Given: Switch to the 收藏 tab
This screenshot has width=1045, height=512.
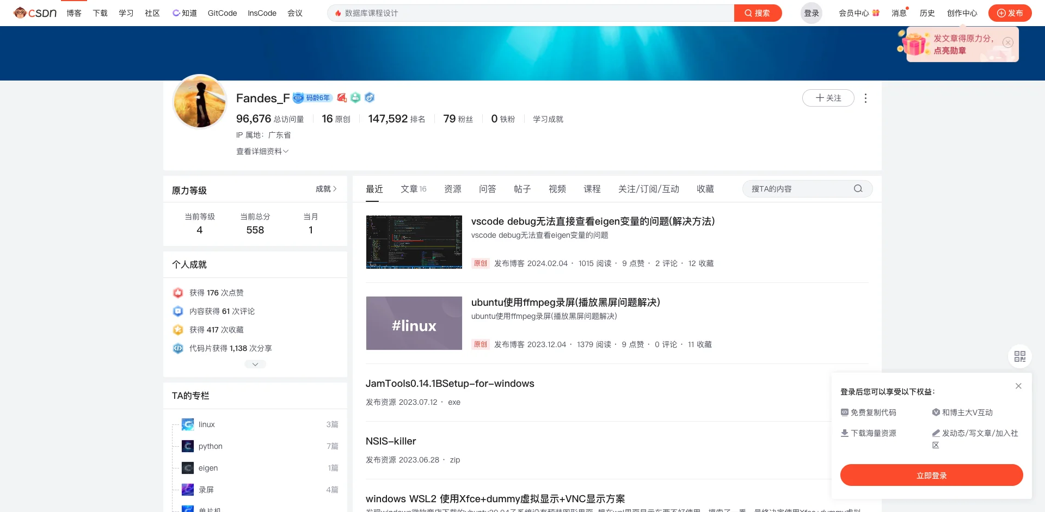Looking at the screenshot, I should point(705,189).
